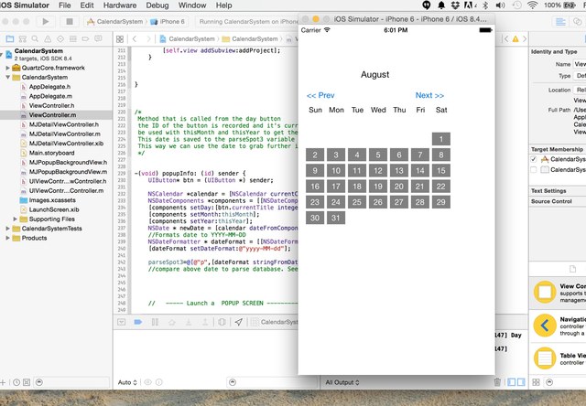586x406 pixels.
Task: Open the Test navigator diamond icon
Action: (60, 38)
